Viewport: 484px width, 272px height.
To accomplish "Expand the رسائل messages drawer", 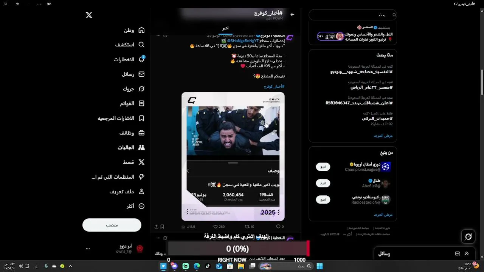I will tap(467, 254).
